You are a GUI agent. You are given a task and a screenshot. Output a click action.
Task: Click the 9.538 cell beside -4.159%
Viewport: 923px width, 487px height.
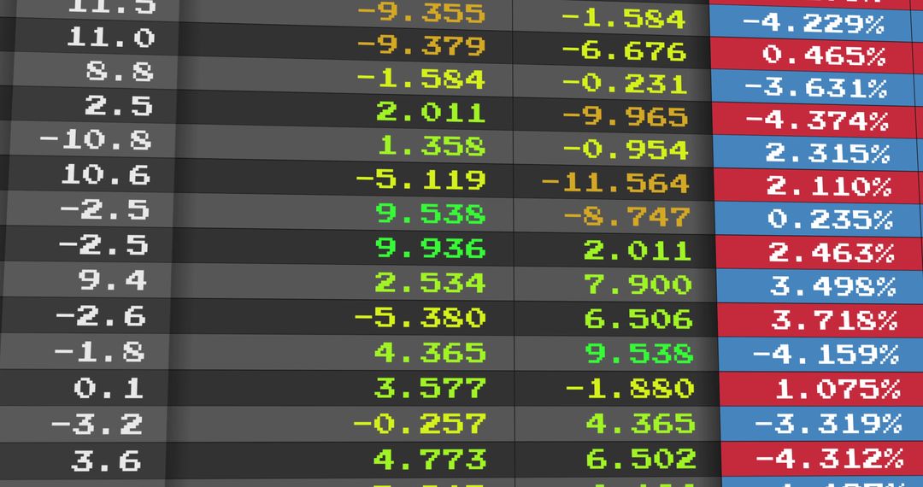639,354
